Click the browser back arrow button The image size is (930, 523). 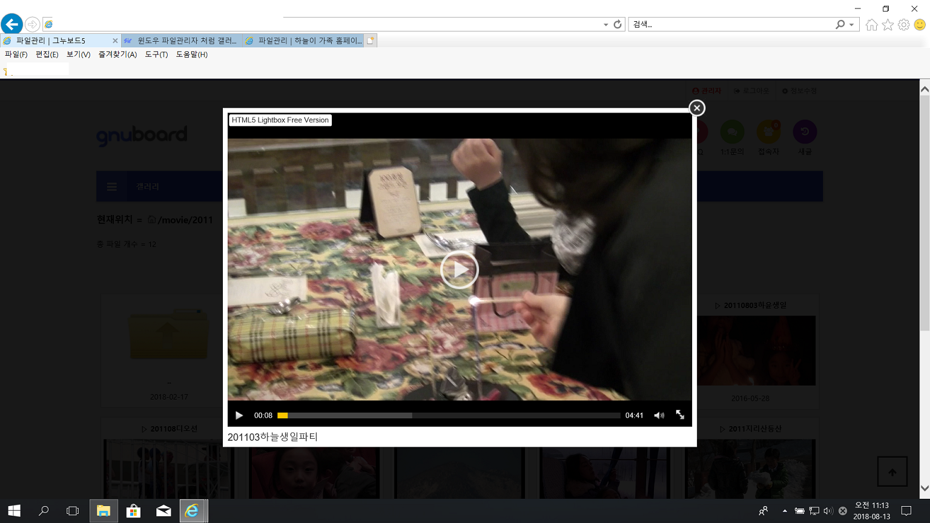(12, 24)
